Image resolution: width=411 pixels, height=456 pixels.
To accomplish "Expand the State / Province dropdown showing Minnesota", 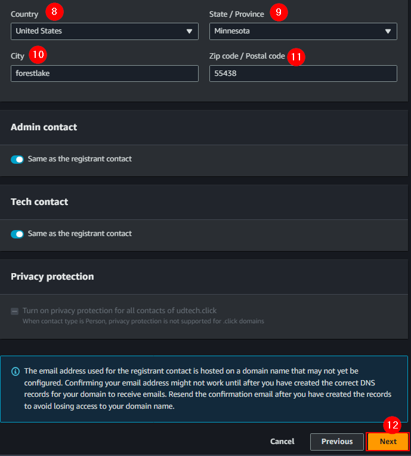I will 303,31.
